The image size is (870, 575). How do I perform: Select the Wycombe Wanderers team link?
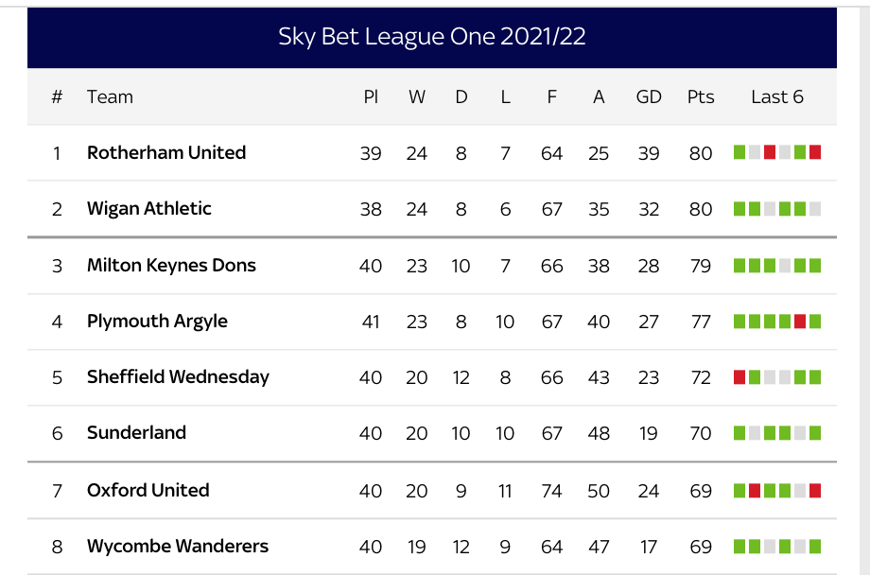[178, 546]
